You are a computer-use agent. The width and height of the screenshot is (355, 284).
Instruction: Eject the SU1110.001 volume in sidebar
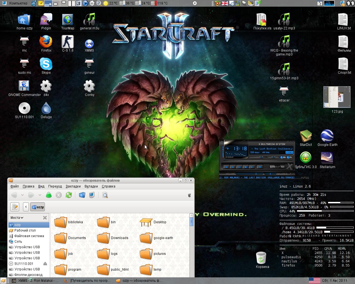[45, 264]
